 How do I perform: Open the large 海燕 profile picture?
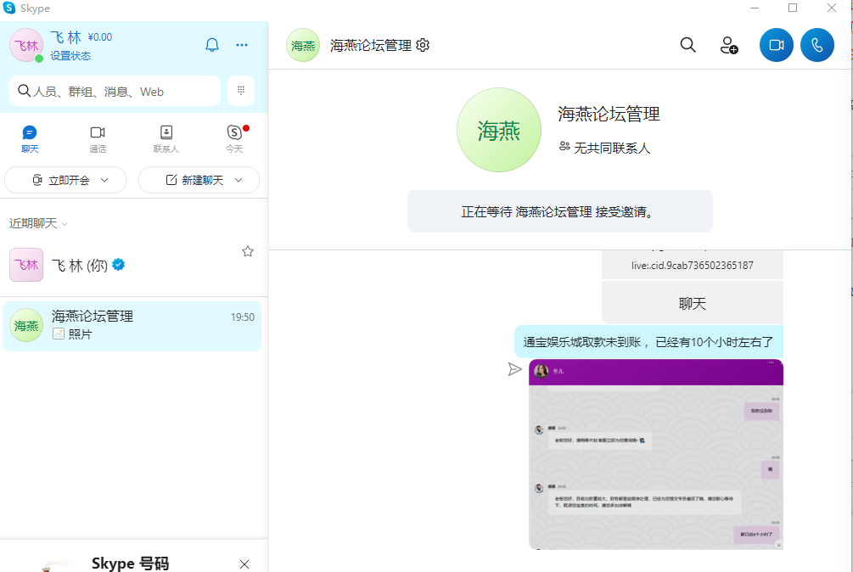(499, 130)
